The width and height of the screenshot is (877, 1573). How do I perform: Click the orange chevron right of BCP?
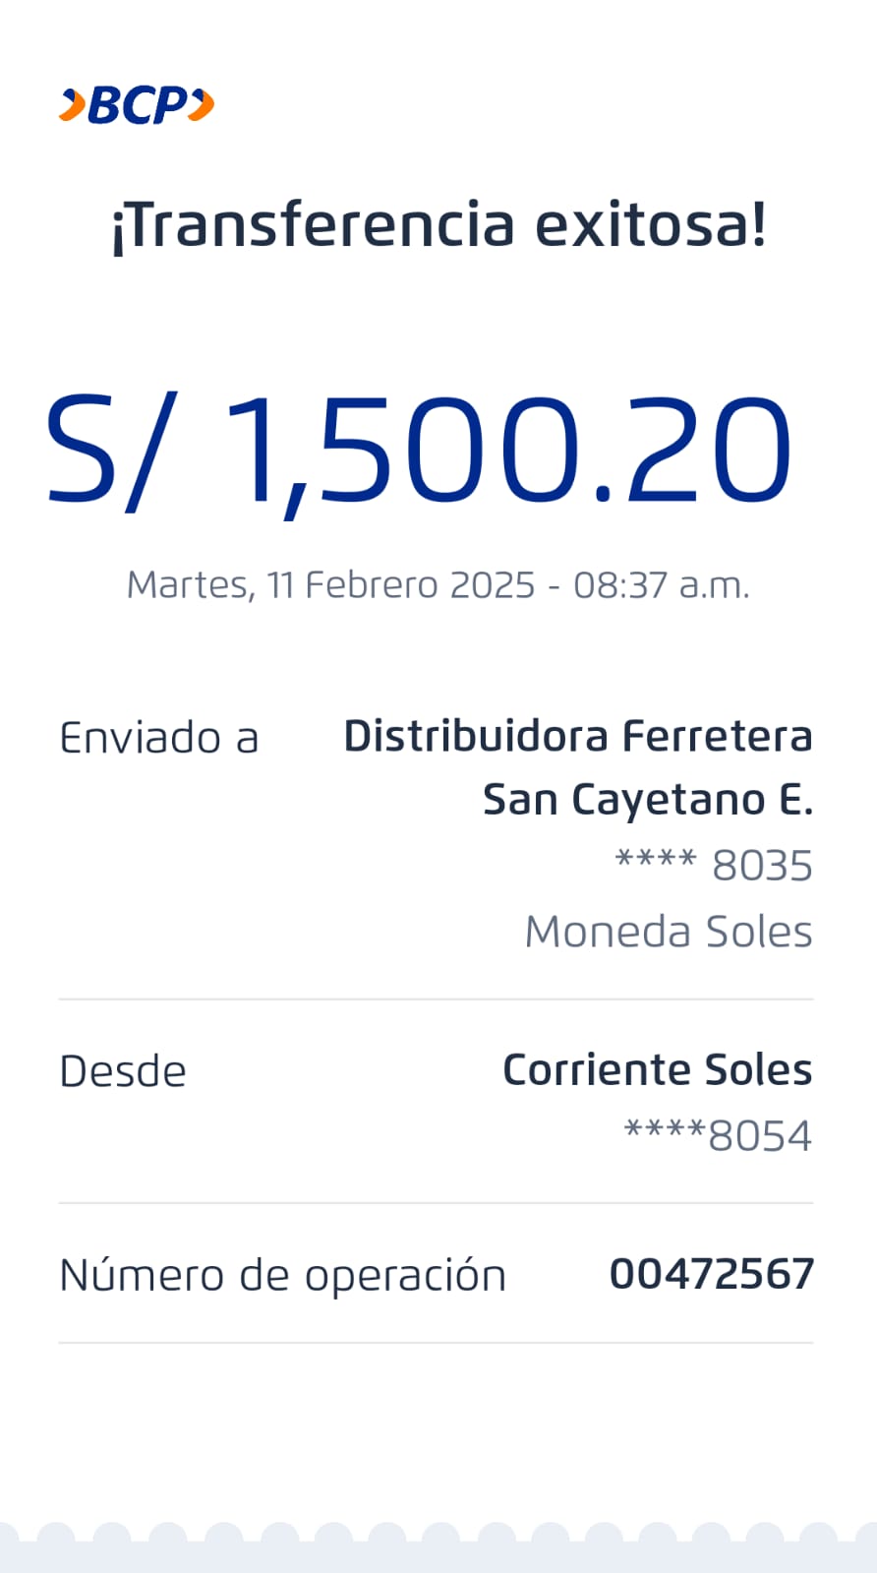point(202,104)
